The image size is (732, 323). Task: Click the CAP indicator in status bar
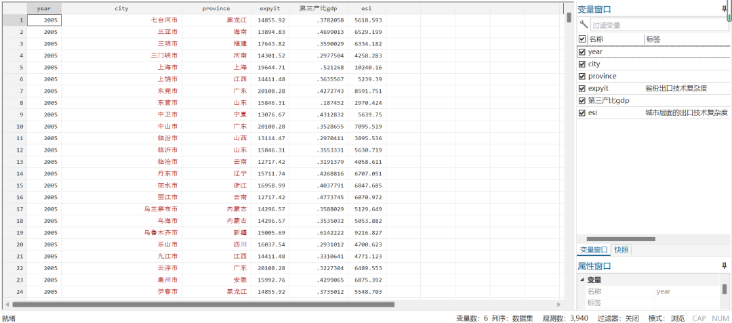[699, 318]
